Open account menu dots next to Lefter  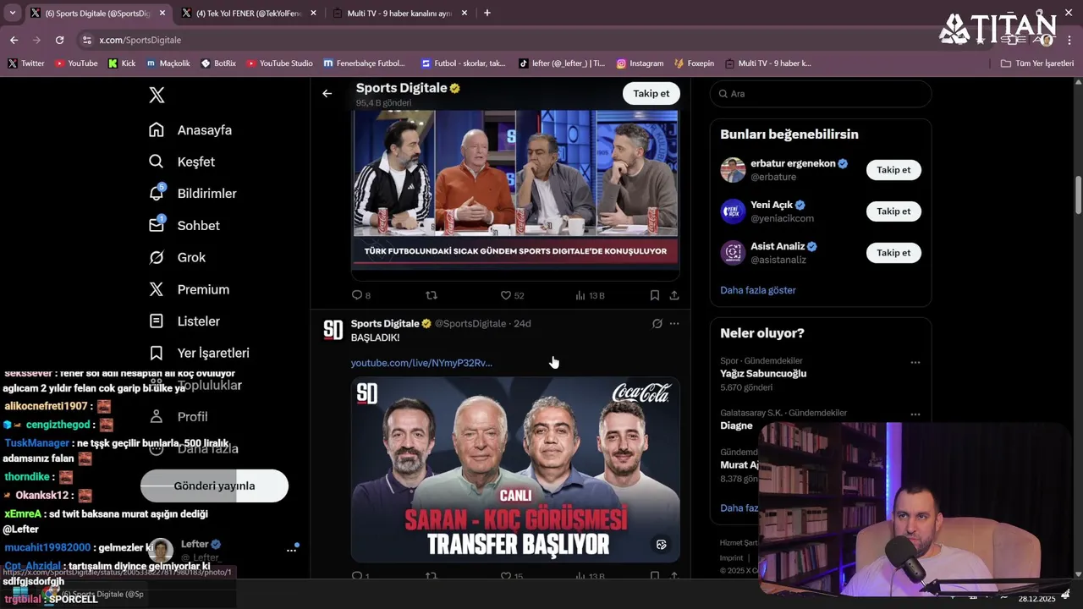point(291,550)
